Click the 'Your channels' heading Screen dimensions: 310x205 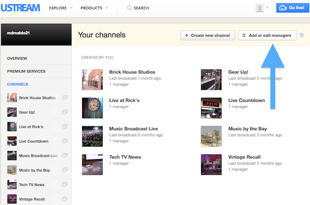click(102, 35)
